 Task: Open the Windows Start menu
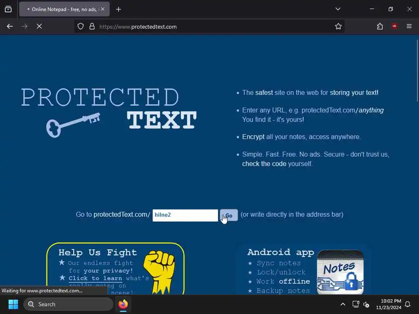13,304
